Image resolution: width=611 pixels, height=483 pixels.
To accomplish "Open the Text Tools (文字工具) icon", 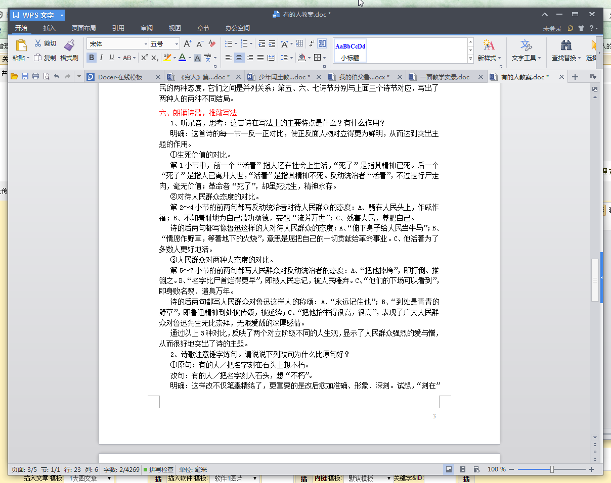I will pyautogui.click(x=526, y=45).
